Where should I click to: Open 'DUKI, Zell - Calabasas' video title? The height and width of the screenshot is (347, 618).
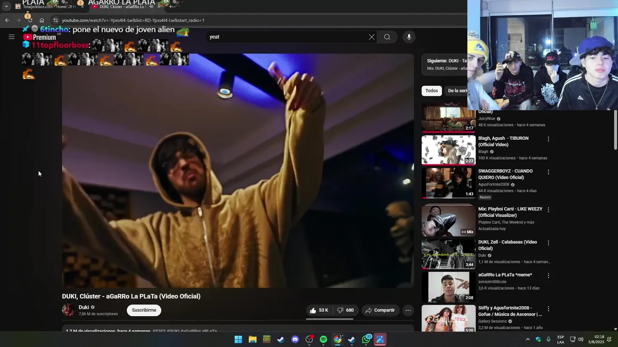(x=507, y=245)
